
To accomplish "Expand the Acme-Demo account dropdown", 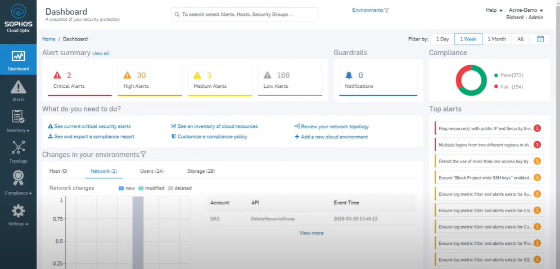I will coord(526,10).
